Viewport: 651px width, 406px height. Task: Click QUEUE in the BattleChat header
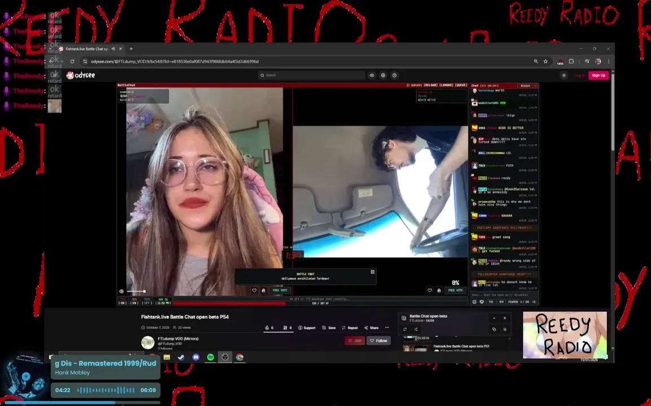pyautogui.click(x=461, y=85)
